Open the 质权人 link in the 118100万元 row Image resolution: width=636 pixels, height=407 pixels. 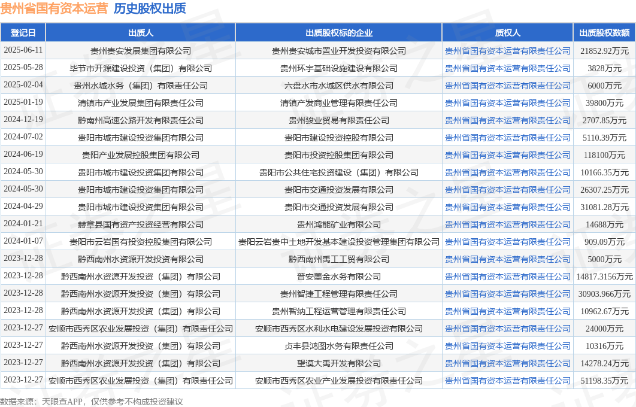tap(507, 155)
